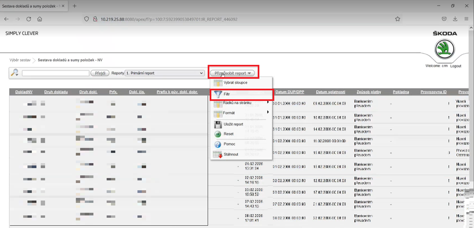474x228 pixels.
Task: Open a new browser tab
Action: tap(75, 6)
